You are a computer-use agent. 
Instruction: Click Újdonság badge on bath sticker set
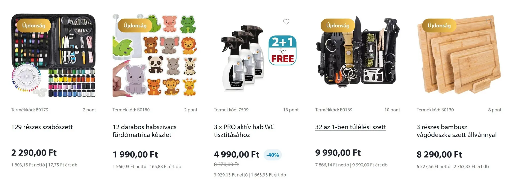click(x=135, y=26)
